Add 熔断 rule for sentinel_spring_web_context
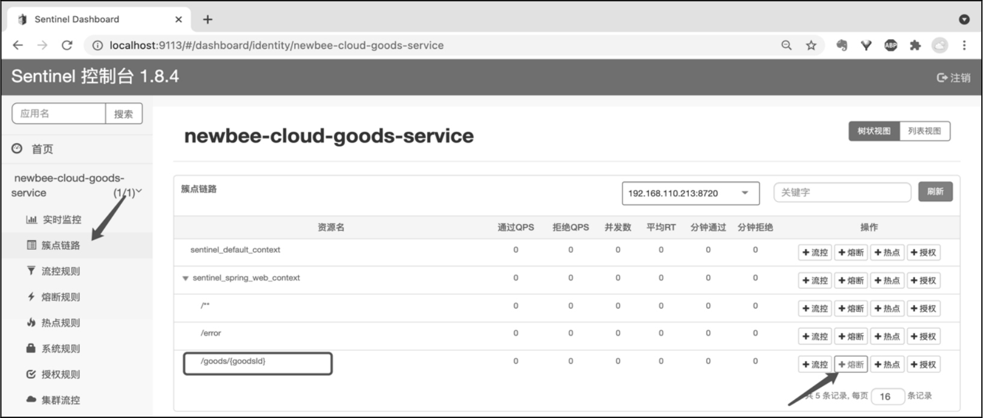This screenshot has height=418, width=983. point(851,280)
